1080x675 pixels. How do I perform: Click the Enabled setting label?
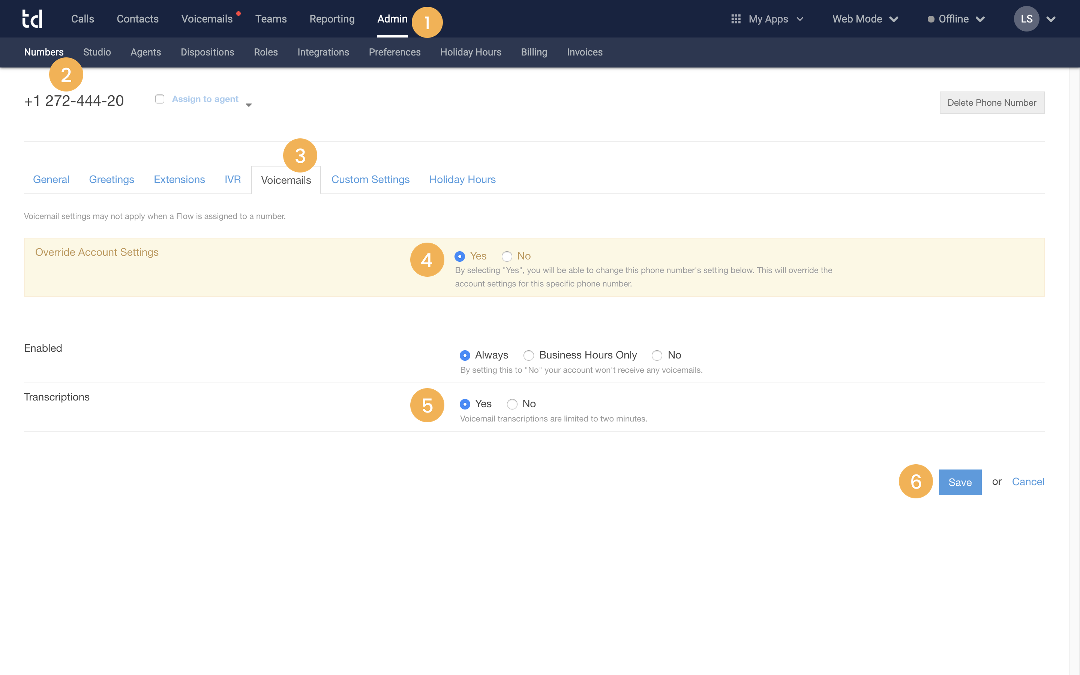click(x=43, y=348)
